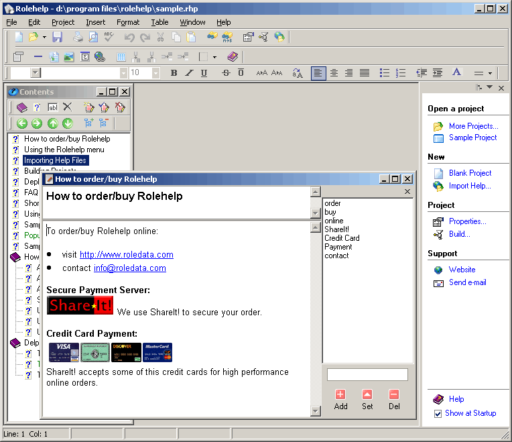Open the paragraph style dropdown
Image resolution: width=512 pixels, height=442 pixels.
[x=36, y=73]
